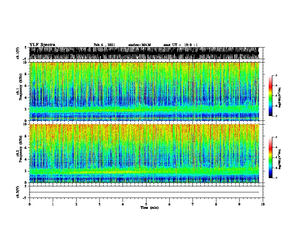The width and height of the screenshot is (296, 229).
Task: Click time axis tick label "7"
Action: coord(193,204)
